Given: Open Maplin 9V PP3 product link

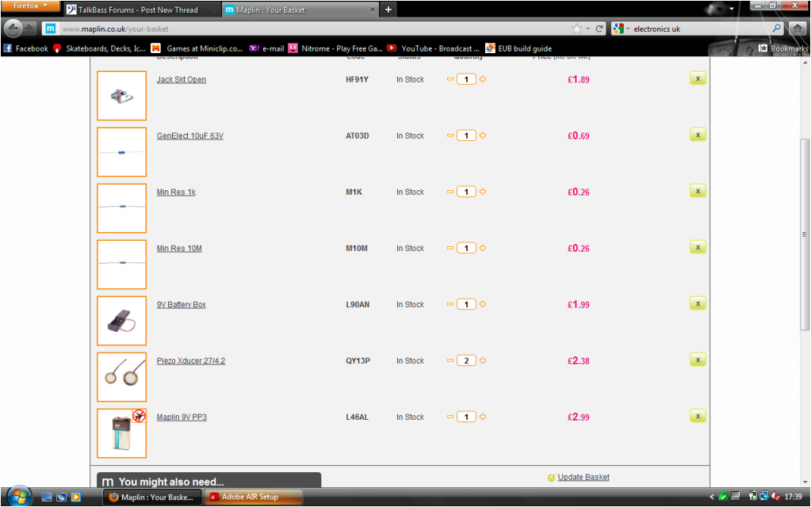Looking at the screenshot, I should (x=182, y=417).
